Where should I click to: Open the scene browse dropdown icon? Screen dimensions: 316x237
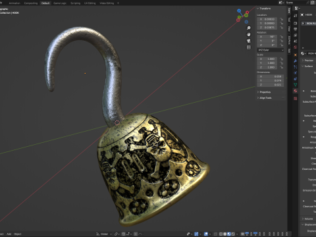281,3
